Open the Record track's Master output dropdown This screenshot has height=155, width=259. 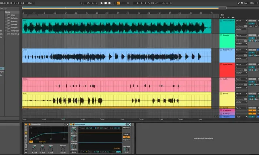tap(241, 44)
